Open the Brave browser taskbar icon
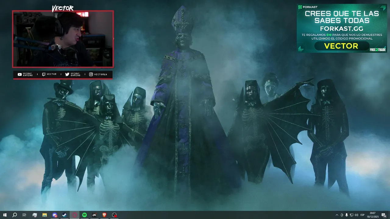 pos(105,215)
